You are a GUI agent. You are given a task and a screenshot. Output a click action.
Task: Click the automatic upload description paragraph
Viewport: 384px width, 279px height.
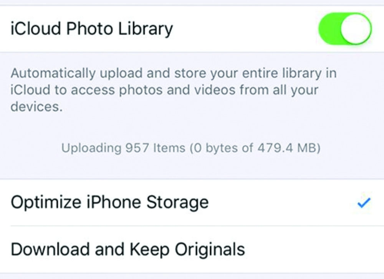click(x=173, y=90)
